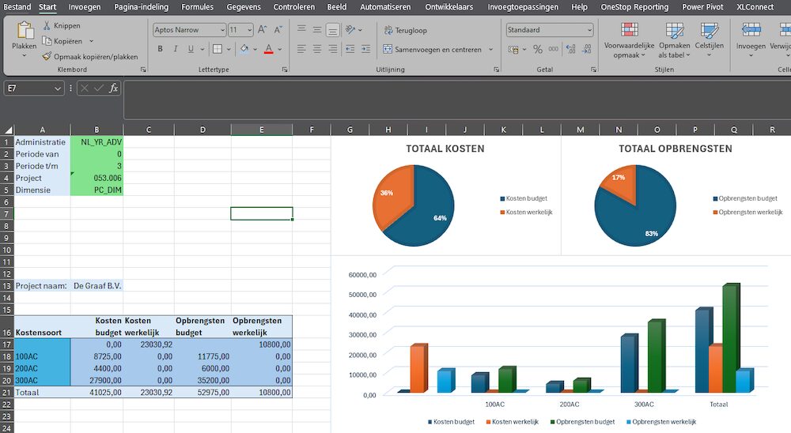791x433 pixels.
Task: Open Voorwaardelijke opmaak menu
Action: tap(629, 40)
